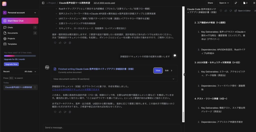Click heart icon below last assistant reply
The image size is (256, 132).
point(55,112)
